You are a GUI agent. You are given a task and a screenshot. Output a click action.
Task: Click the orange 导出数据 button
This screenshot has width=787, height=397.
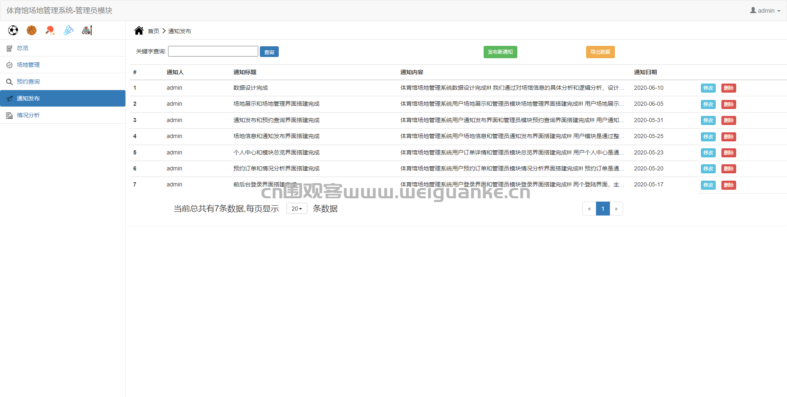[x=600, y=52]
